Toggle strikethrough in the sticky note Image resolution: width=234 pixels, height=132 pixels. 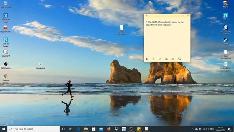[166, 59]
